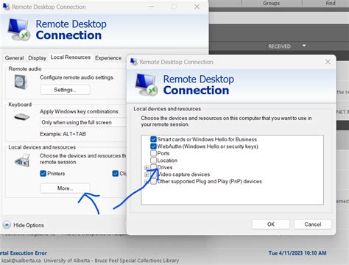Viewport: 349px width, 265px height.
Task: Click the Groups label in background ribbon
Action: [x=271, y=3]
